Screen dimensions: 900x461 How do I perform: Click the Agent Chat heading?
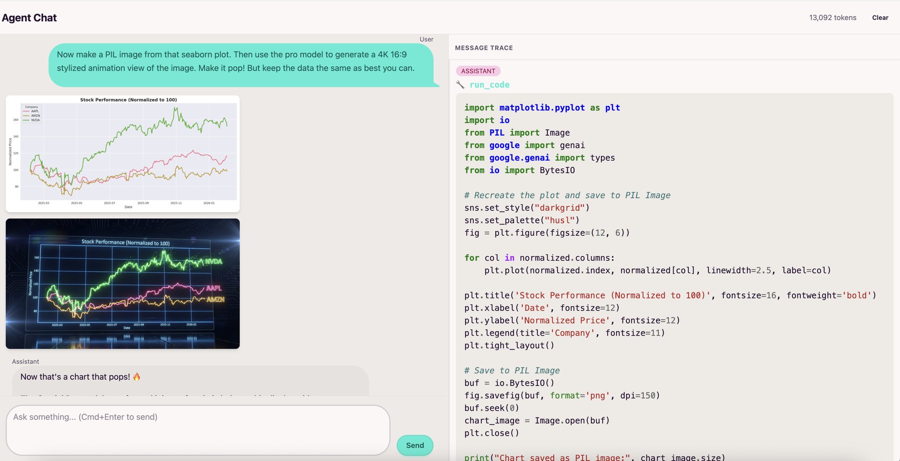(x=28, y=17)
